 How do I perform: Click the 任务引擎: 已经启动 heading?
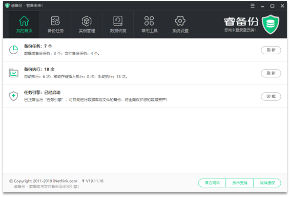[x=42, y=93]
